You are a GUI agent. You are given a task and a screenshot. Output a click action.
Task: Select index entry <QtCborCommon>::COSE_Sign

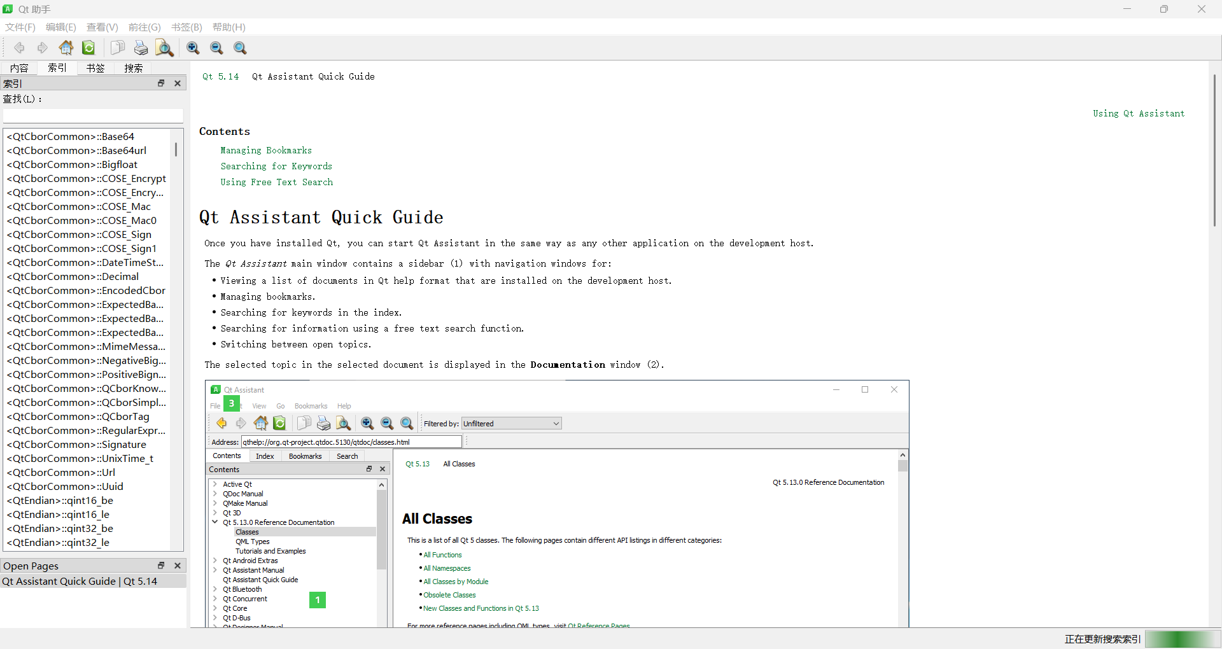click(87, 234)
